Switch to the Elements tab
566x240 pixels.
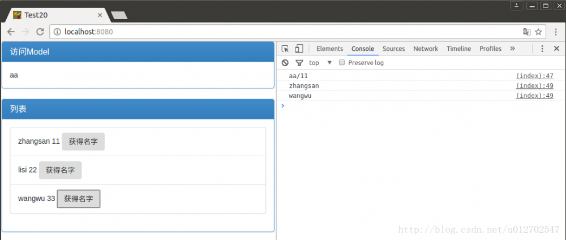coord(329,49)
